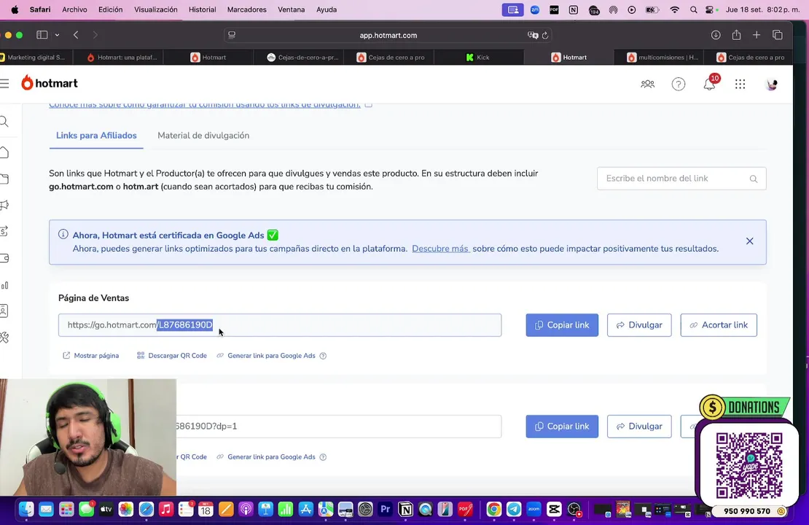Open the Cejas-de-cero-a-pr... browser tab
Screen dimensions: 809x525
coord(299,58)
